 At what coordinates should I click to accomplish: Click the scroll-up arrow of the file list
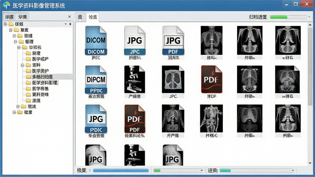310,25
